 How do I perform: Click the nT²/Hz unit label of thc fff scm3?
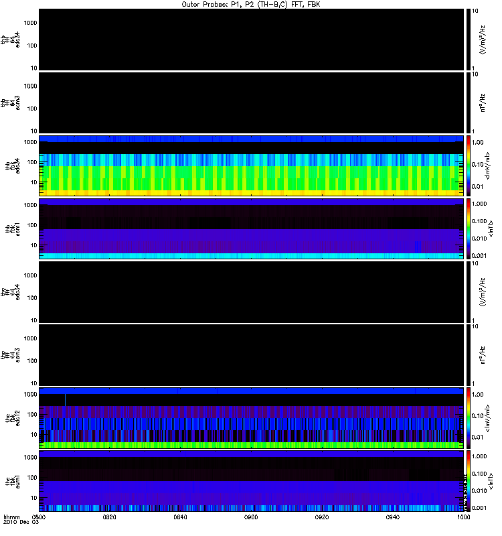[x=482, y=355]
